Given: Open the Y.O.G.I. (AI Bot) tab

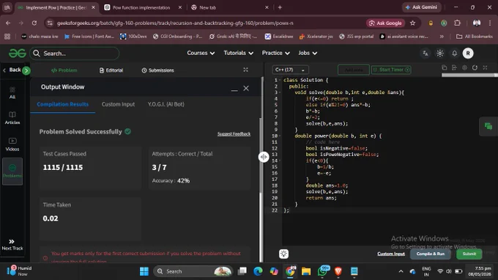Looking at the screenshot, I should coord(166,104).
